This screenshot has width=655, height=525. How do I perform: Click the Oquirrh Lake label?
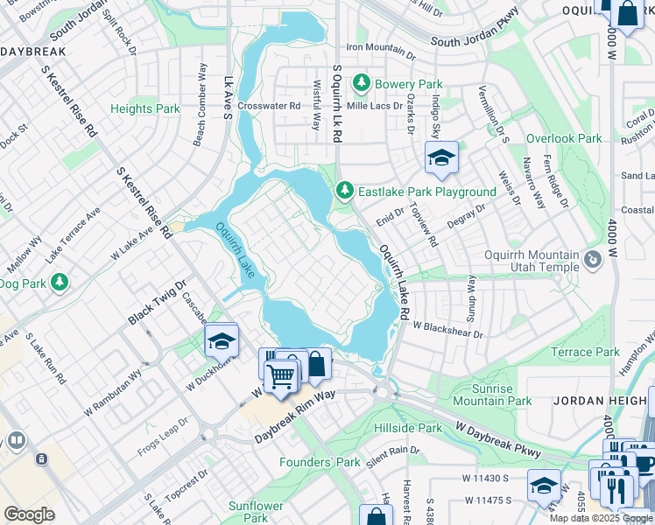point(235,250)
